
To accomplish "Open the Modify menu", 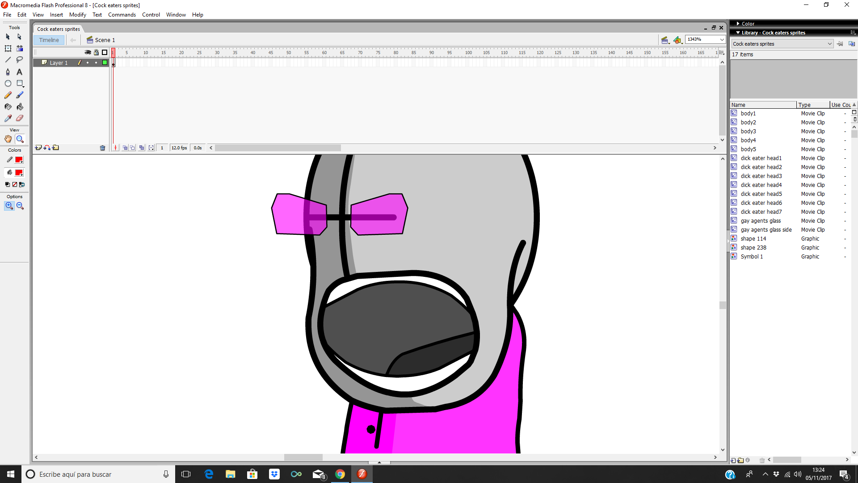I will (x=78, y=15).
